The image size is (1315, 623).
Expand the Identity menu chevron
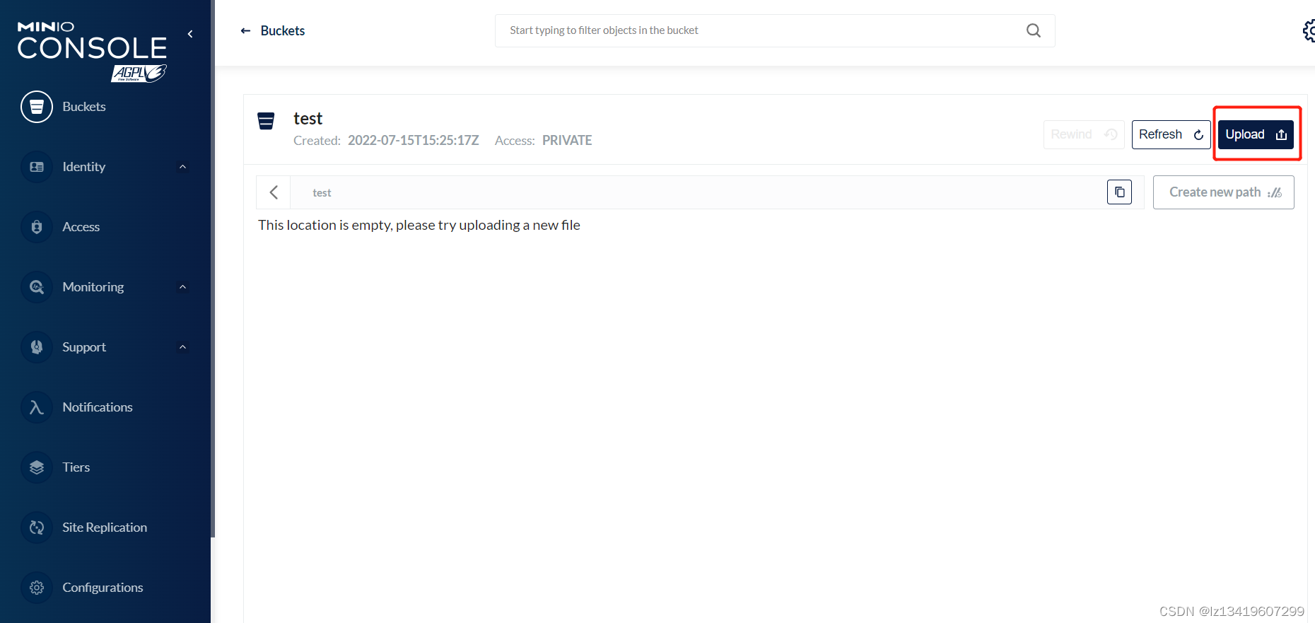pos(183,167)
